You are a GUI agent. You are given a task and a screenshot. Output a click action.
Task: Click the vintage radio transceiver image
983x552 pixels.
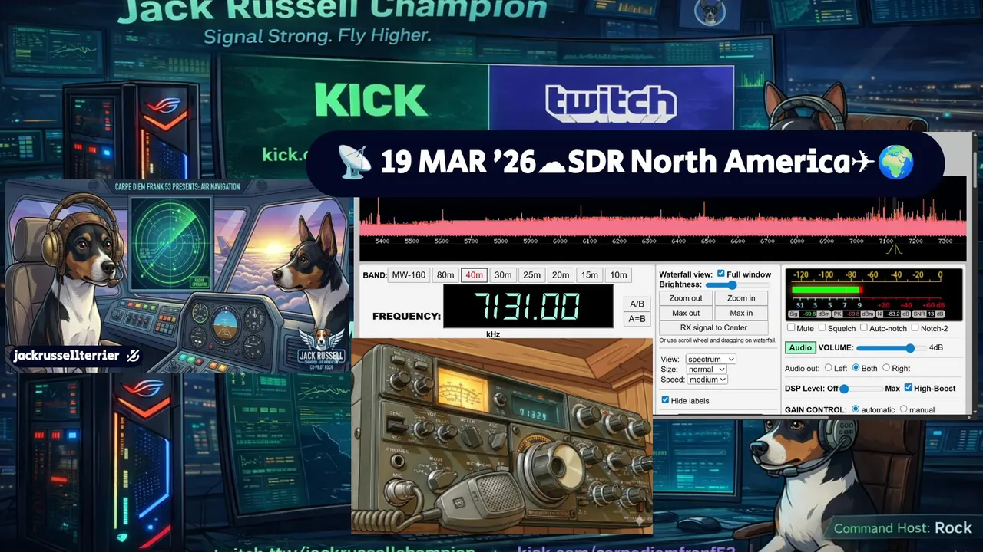tap(501, 435)
